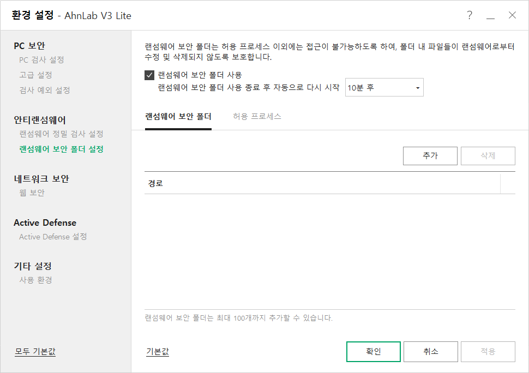Confirm settings with the 확인 button
The width and height of the screenshot is (529, 373).
[374, 351]
